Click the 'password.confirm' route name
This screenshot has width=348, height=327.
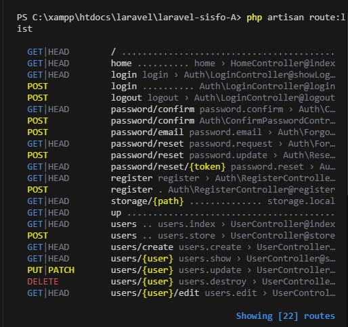(x=241, y=109)
